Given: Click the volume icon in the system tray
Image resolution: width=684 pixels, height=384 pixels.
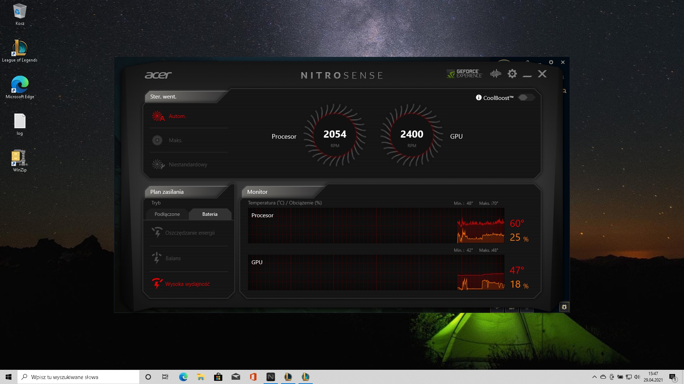Looking at the screenshot, I should (637, 377).
